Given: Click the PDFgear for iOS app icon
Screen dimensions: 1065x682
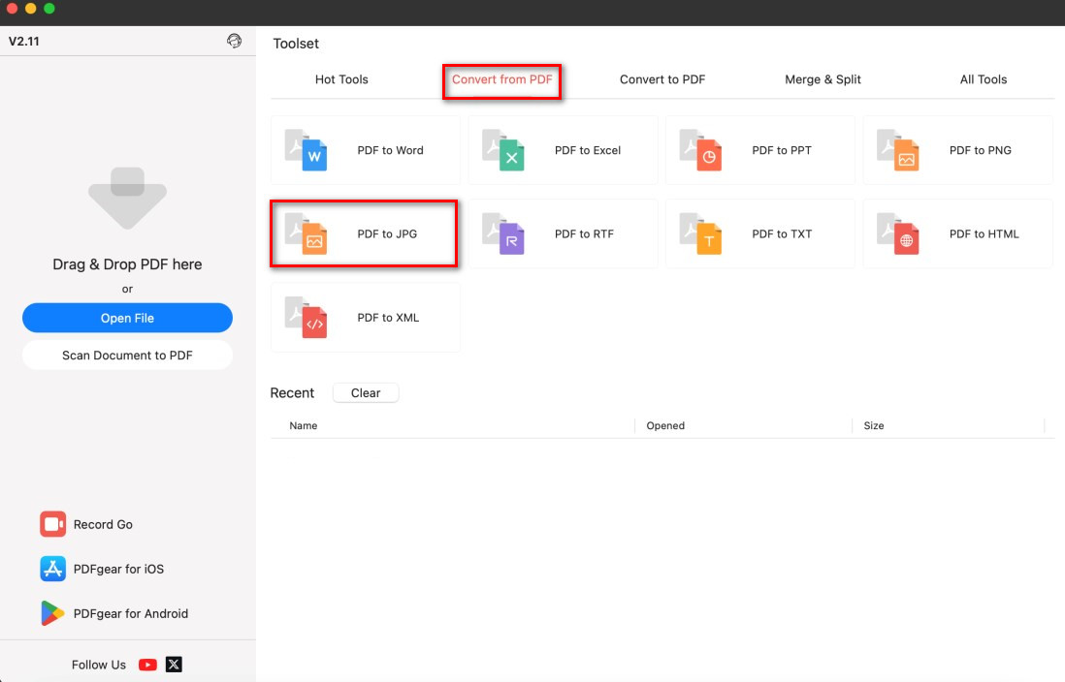Looking at the screenshot, I should tap(52, 569).
